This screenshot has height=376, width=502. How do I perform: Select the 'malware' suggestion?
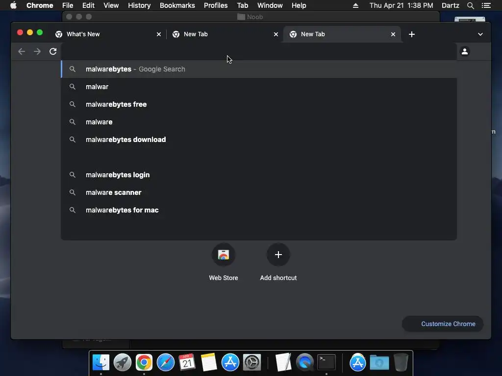[x=259, y=122]
